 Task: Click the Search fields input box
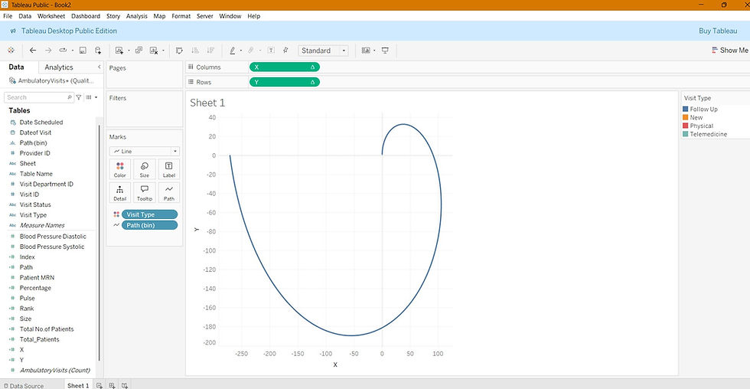tap(39, 97)
